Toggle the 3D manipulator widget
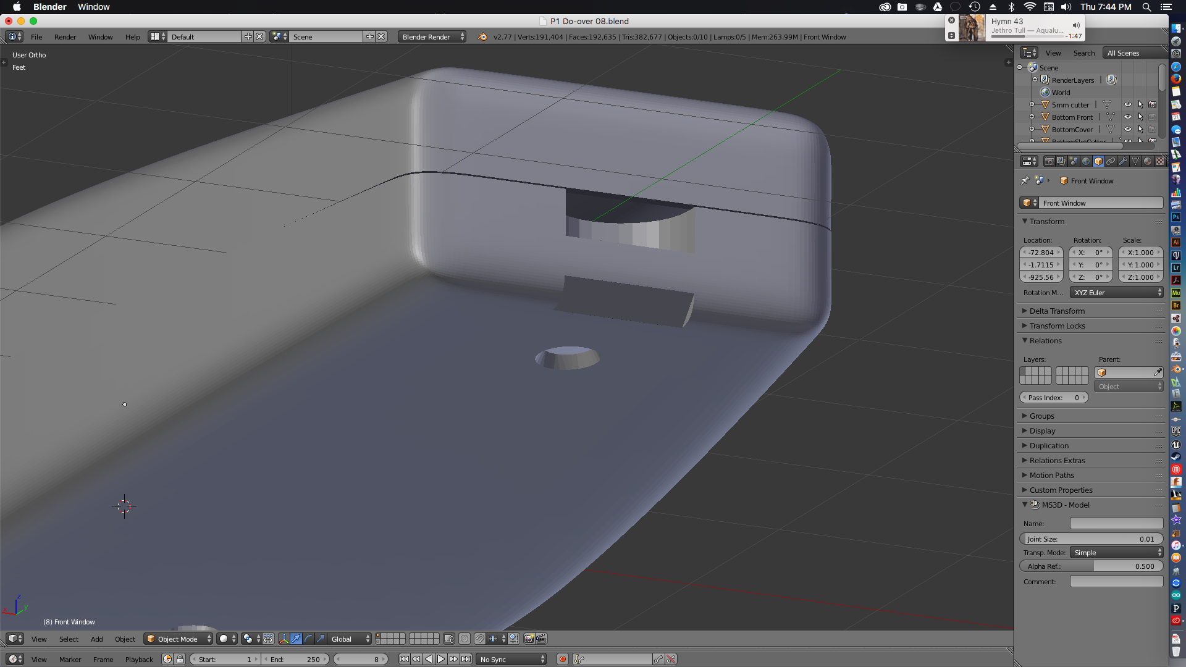The height and width of the screenshot is (667, 1186). 284,639
